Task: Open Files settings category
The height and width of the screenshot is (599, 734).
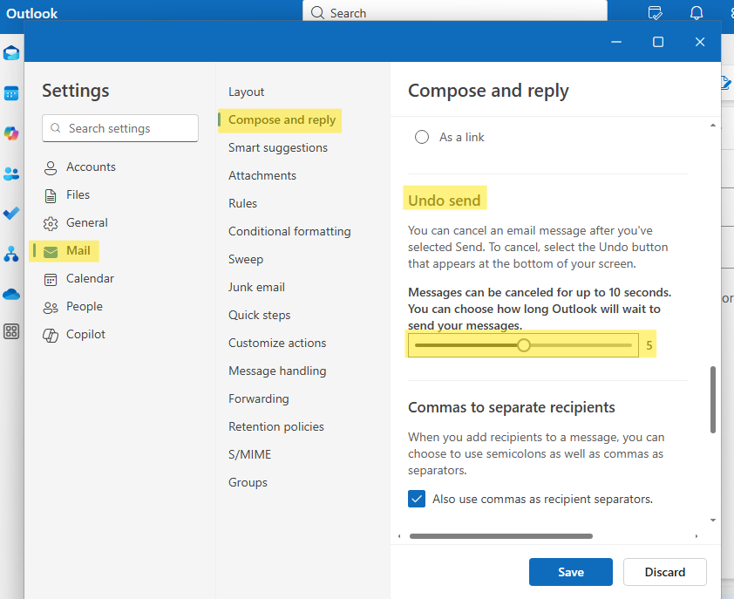Action: [66, 194]
